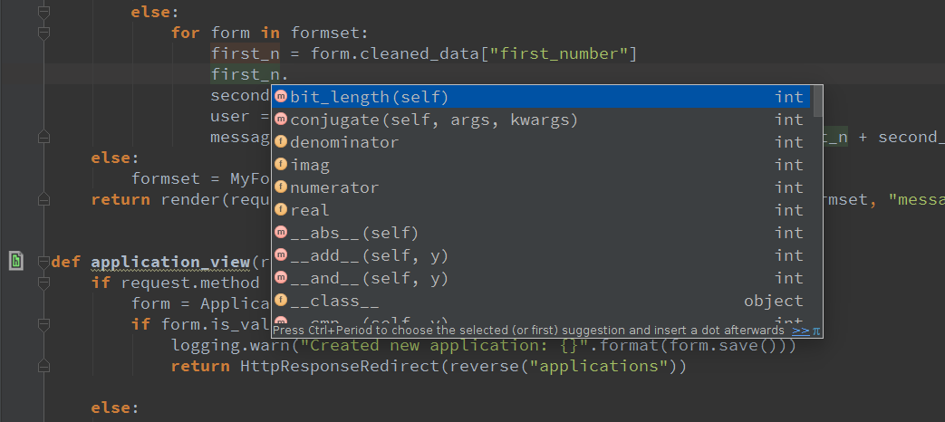Click the field icon beside imag
The width and height of the screenshot is (945, 422).
(281, 164)
